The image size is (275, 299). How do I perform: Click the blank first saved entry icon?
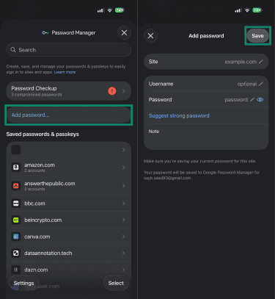[x=16, y=150]
